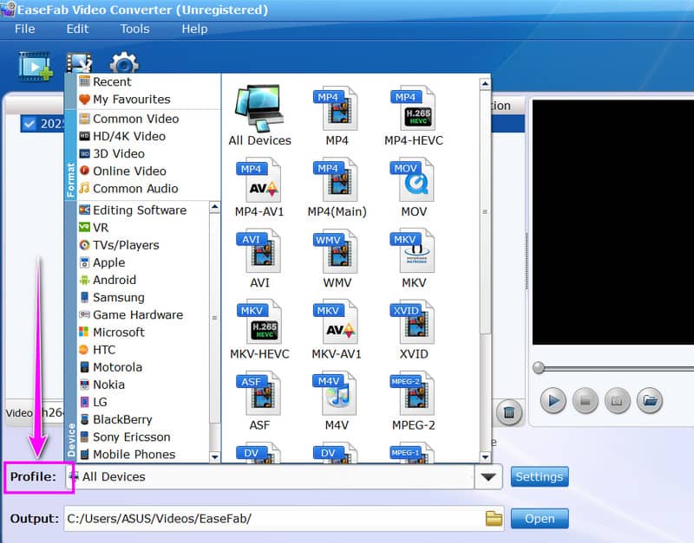Open the Profile dropdown arrow
The height and width of the screenshot is (543, 694).
point(488,476)
